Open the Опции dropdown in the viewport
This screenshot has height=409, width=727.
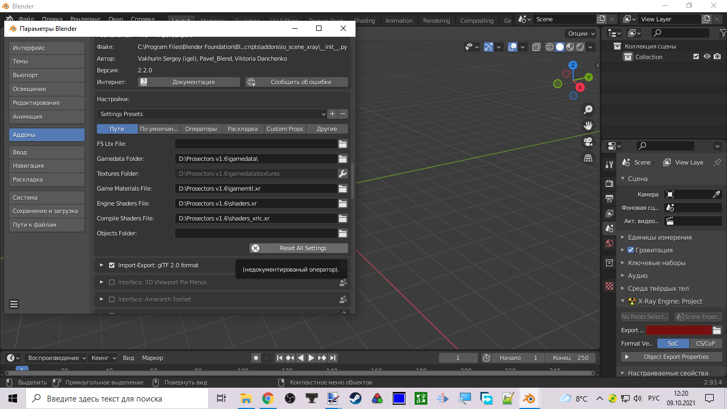[582, 33]
